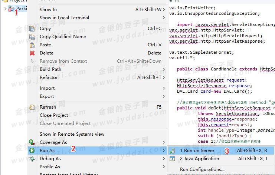Viewport: 275px width, 175px height.
Task: Click the DAL.Card declaration line
Action: 215,91
